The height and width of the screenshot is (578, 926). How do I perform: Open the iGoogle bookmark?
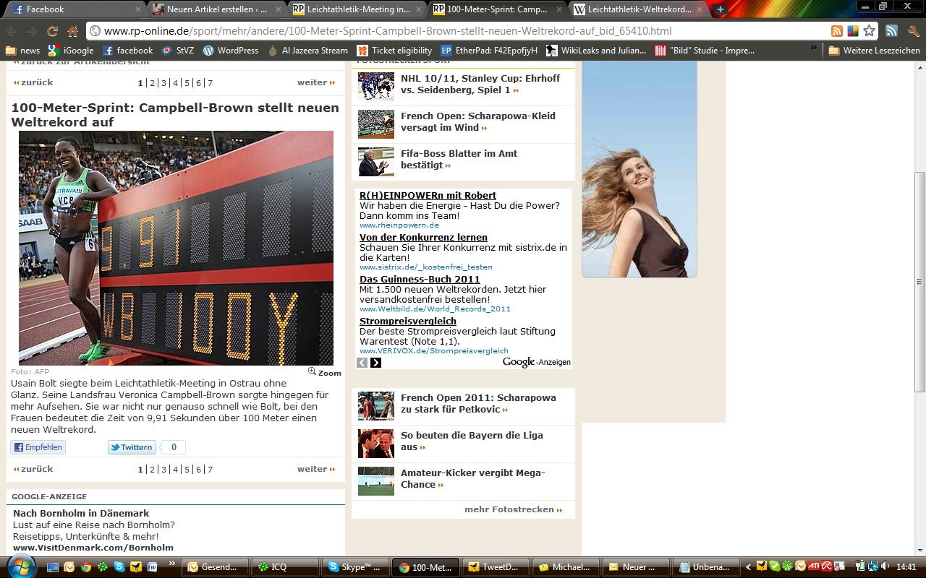click(x=71, y=51)
